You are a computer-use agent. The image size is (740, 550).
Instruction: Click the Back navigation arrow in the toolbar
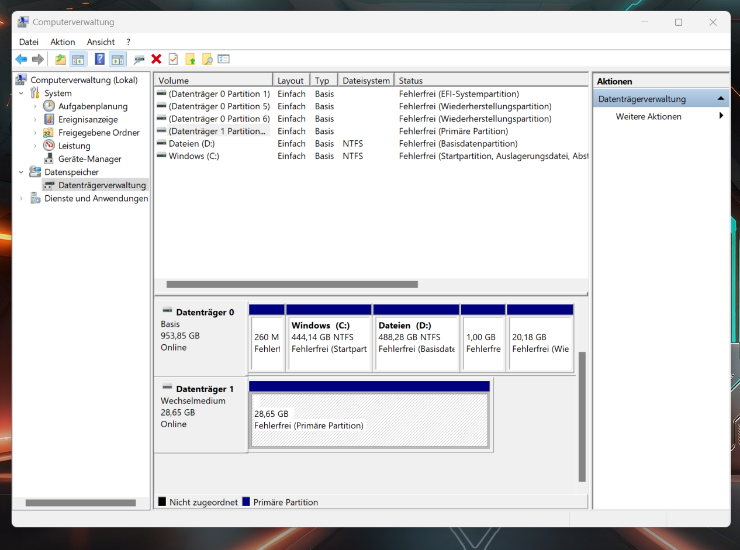click(21, 58)
